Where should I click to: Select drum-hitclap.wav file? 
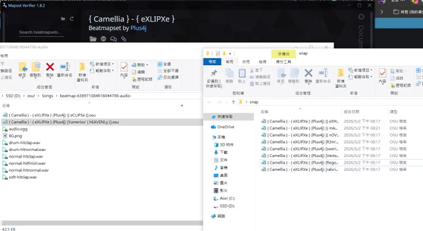tap(21, 143)
